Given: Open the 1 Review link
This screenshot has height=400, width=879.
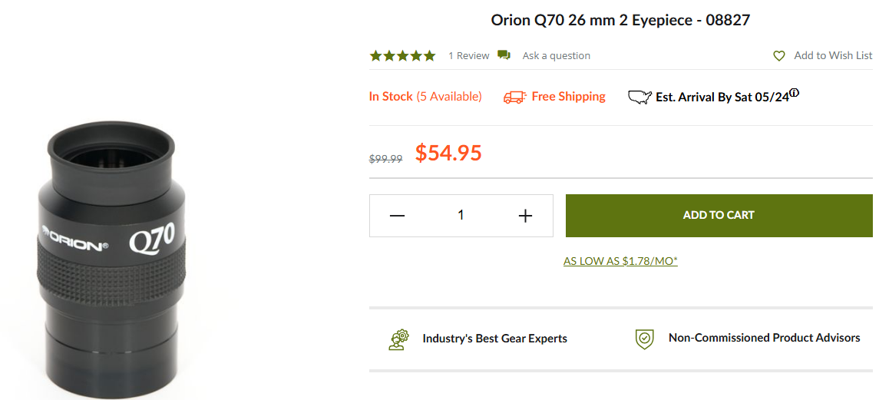Looking at the screenshot, I should pyautogui.click(x=468, y=55).
